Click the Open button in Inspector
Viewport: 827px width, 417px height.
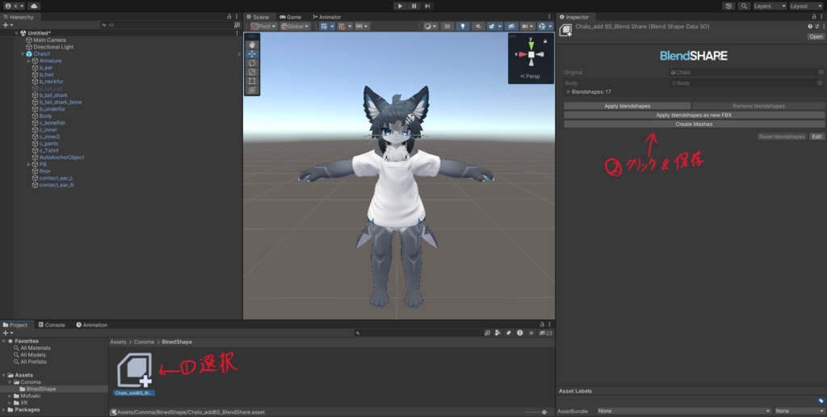pyautogui.click(x=816, y=37)
